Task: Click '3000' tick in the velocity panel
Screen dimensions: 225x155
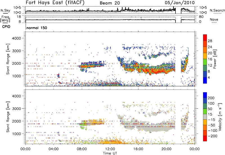Action: [16, 109]
